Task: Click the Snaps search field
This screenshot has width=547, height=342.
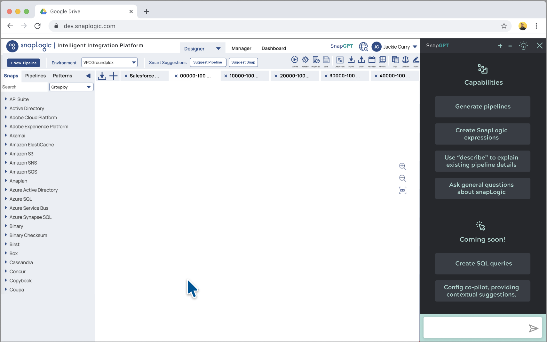Action: click(24, 87)
